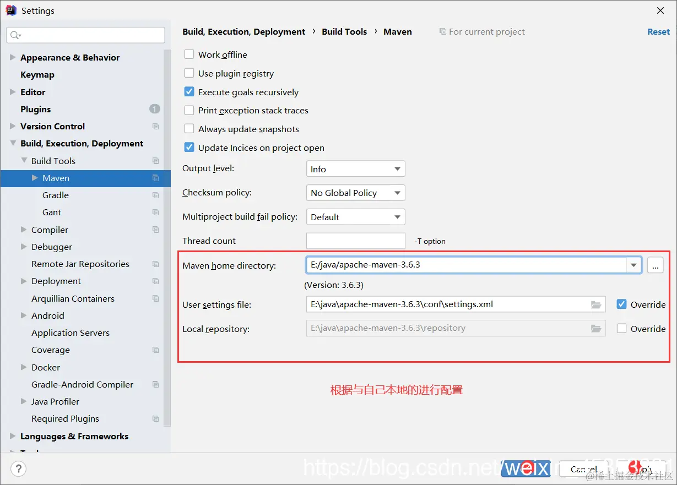Expand the Editor section arrow
This screenshot has width=677, height=485.
tap(13, 92)
